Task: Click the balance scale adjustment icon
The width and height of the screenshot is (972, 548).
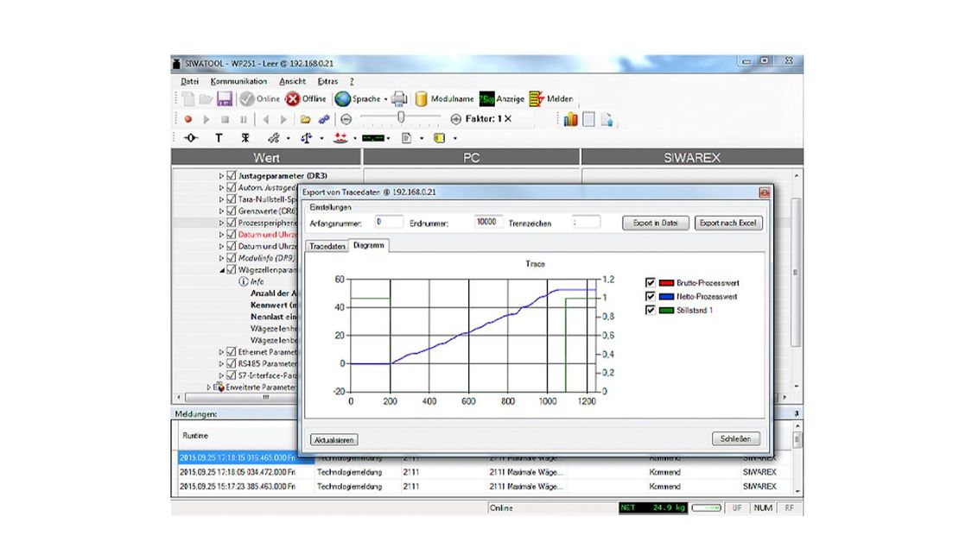Action: pyautogui.click(x=306, y=138)
